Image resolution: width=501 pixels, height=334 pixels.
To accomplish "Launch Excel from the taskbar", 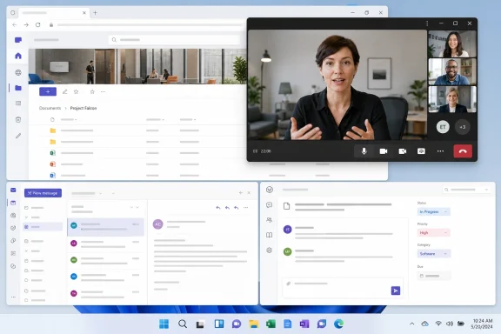I will [x=271, y=324].
